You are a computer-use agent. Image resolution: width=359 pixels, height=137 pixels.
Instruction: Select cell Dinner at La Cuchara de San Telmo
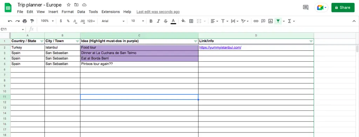(139, 53)
